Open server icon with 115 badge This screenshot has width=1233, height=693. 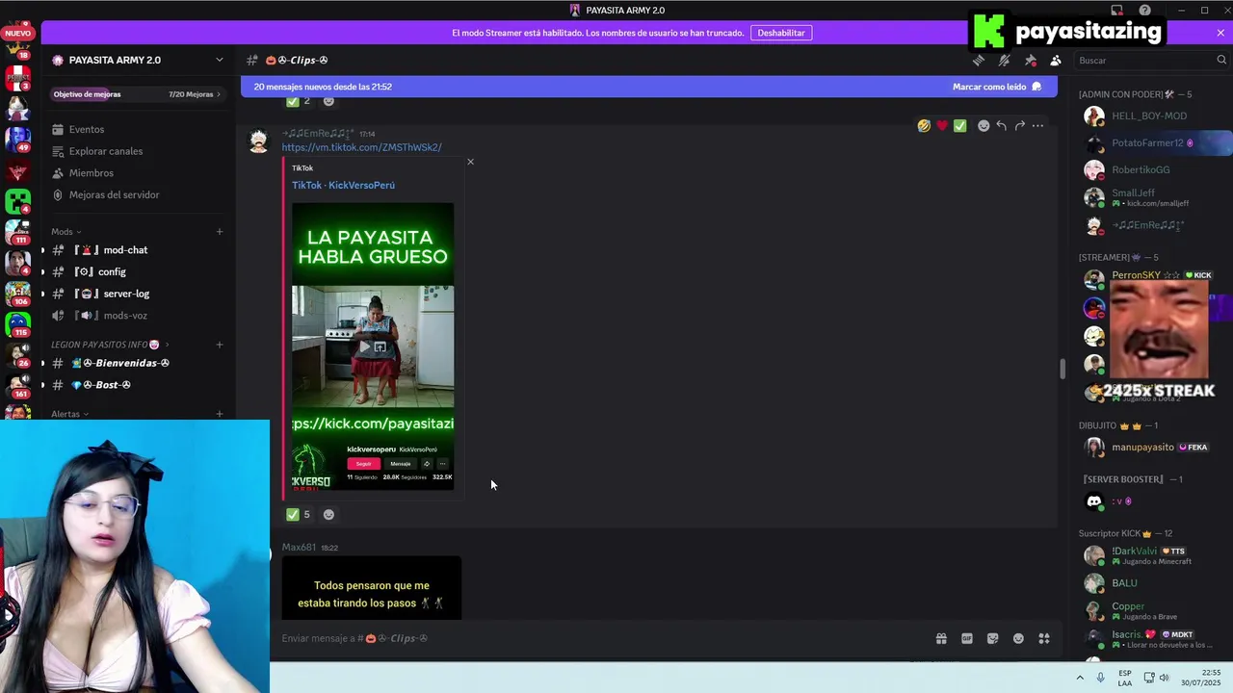tap(17, 323)
